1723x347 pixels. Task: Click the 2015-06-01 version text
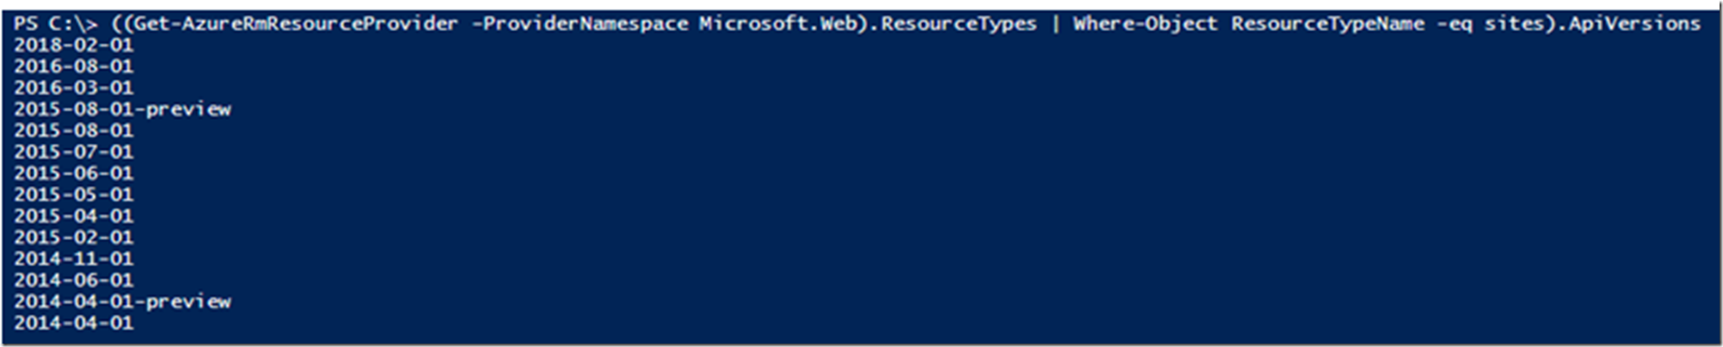(74, 173)
